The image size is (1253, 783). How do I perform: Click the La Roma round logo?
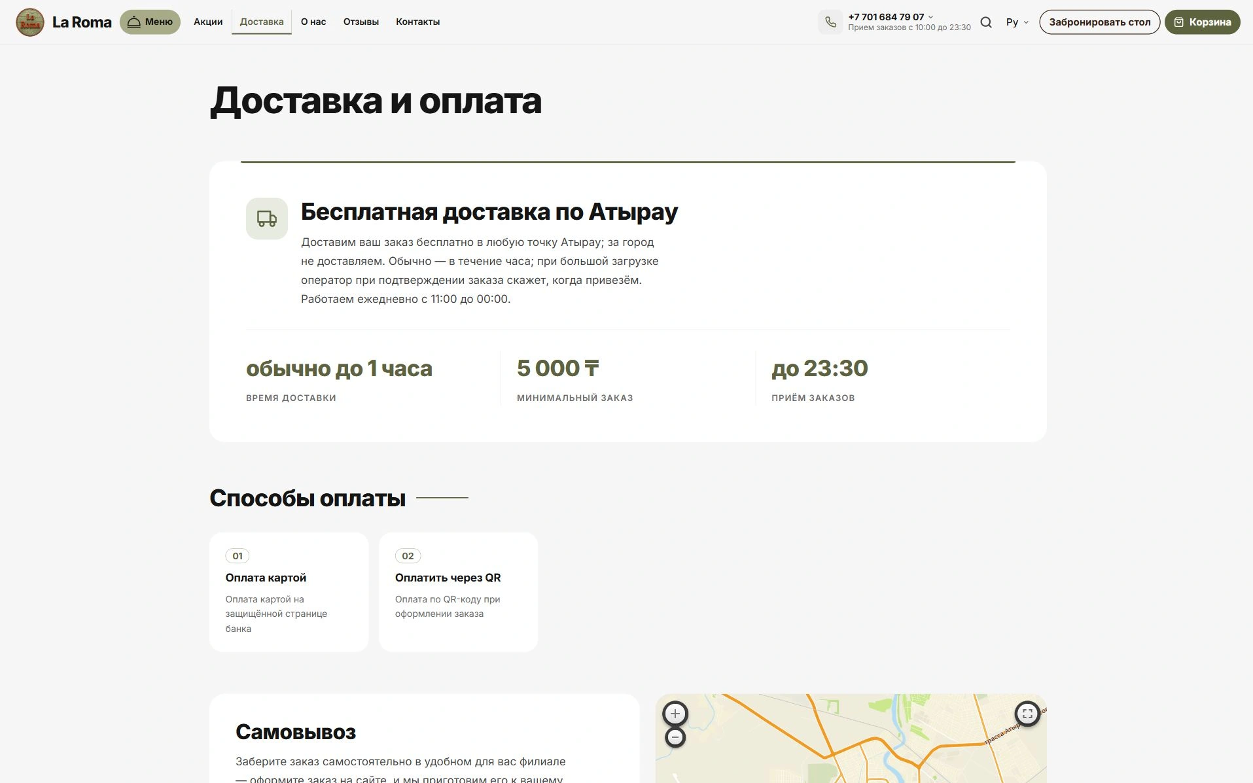click(30, 22)
